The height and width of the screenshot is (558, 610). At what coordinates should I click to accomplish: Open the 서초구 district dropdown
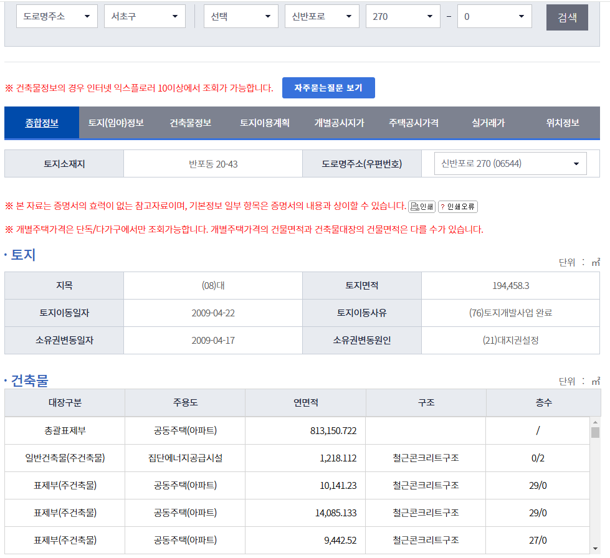pos(145,16)
